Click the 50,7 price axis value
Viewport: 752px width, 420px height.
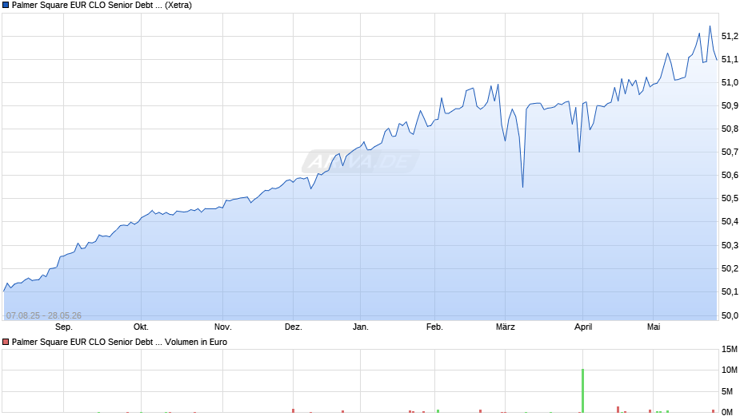(x=730, y=153)
